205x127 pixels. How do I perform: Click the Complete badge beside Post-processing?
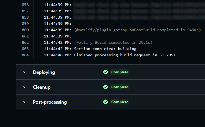tap(120, 102)
